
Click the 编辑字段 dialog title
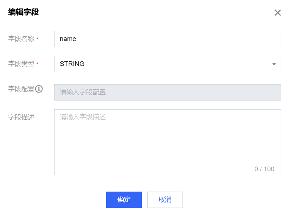pos(23,12)
